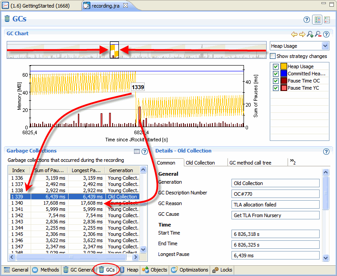
Task: Click the zoom out magnifier icon
Action: [x=318, y=34]
